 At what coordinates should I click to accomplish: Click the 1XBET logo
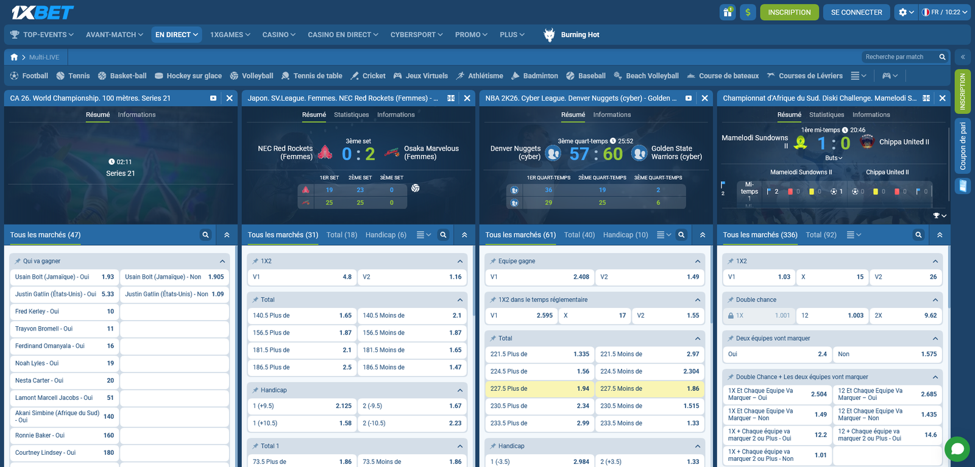point(43,12)
